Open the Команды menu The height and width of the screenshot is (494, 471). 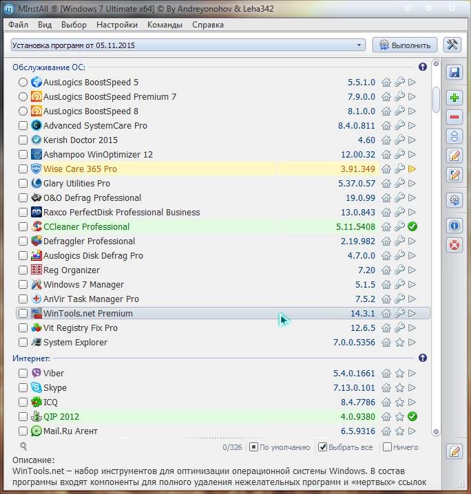pyautogui.click(x=165, y=25)
